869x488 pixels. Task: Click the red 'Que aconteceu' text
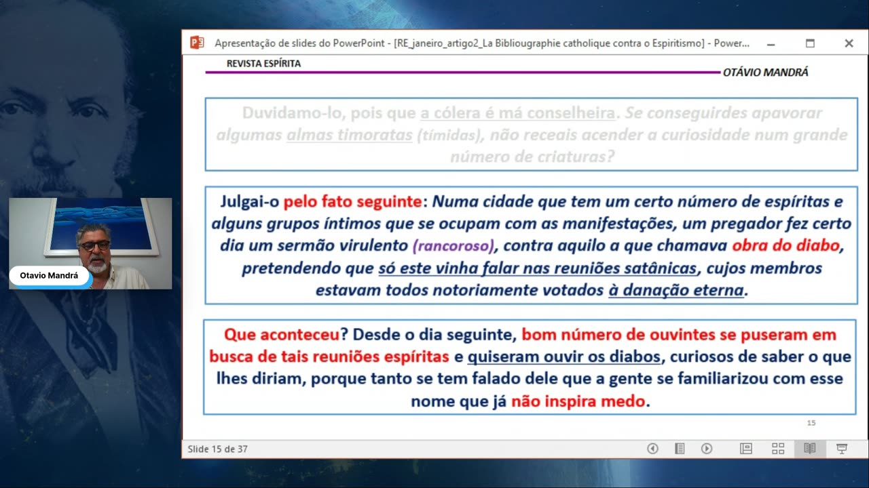click(x=281, y=335)
